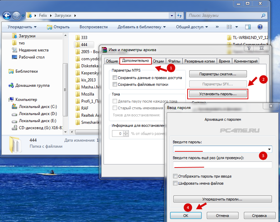Select Локальный диск (D:) drive
This screenshot has width=280, height=222.
point(34,114)
